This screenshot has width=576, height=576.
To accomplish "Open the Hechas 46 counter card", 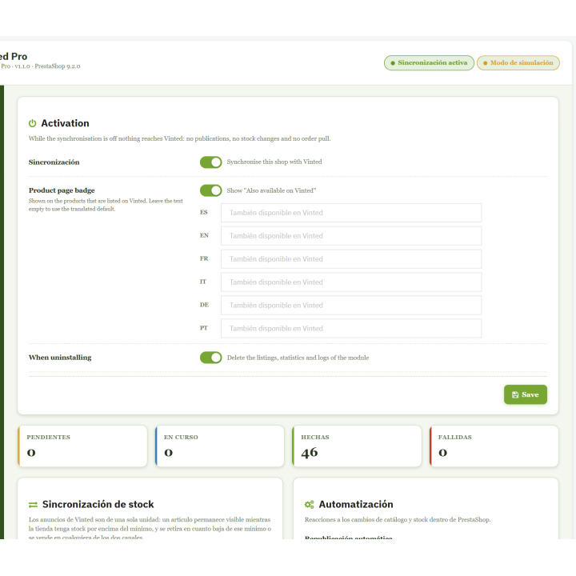I will [357, 446].
